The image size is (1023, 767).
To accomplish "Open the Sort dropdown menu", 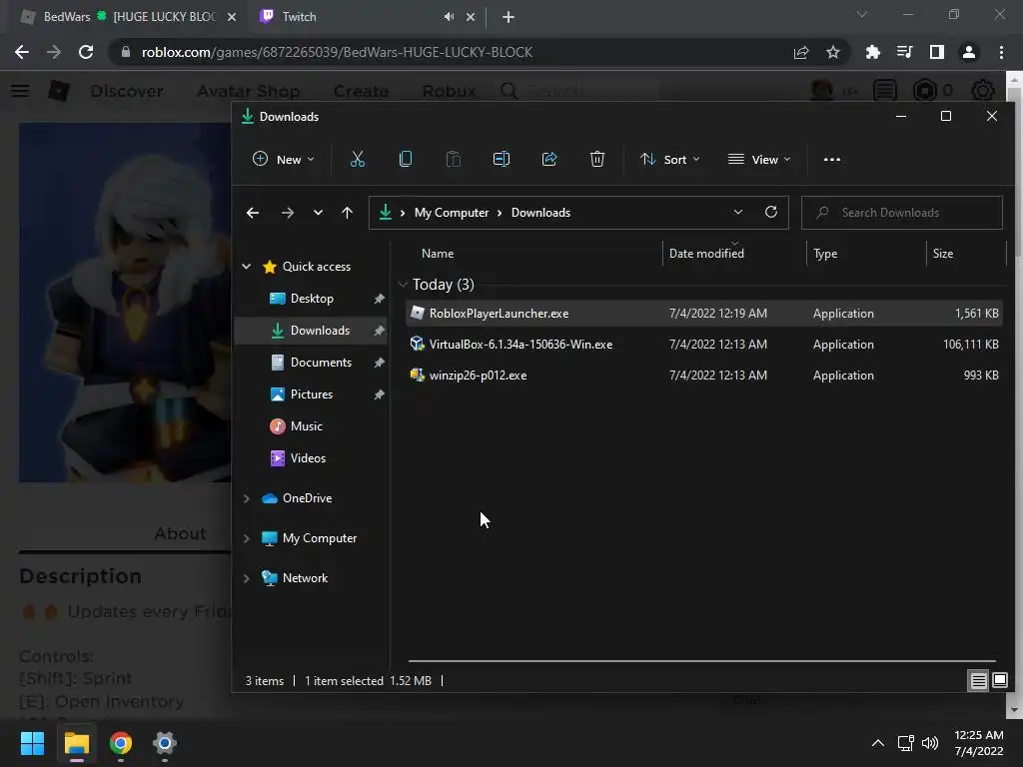I will 670,159.
